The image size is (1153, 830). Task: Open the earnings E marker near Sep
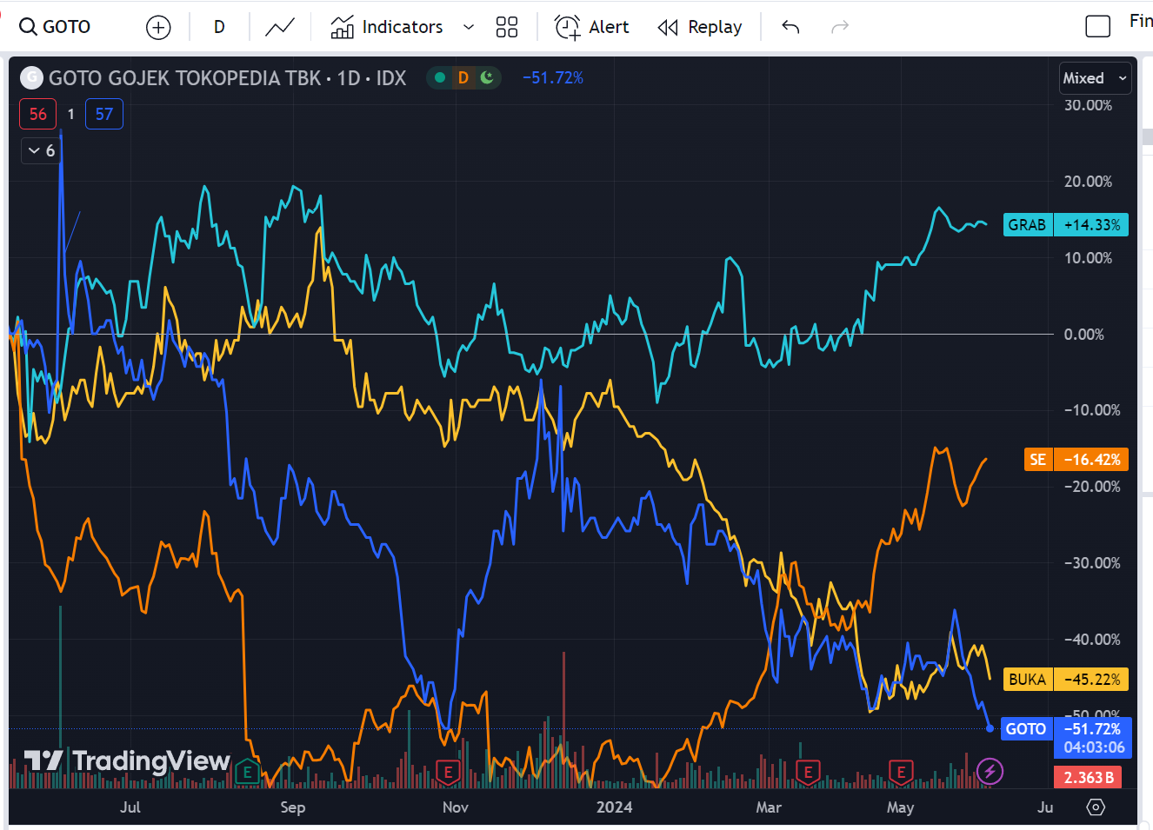248,772
